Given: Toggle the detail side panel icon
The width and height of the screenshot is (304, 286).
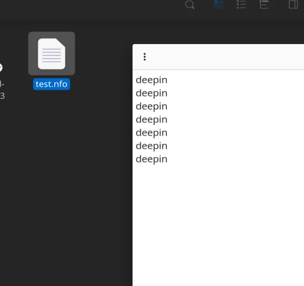Looking at the screenshot, I should (x=293, y=5).
